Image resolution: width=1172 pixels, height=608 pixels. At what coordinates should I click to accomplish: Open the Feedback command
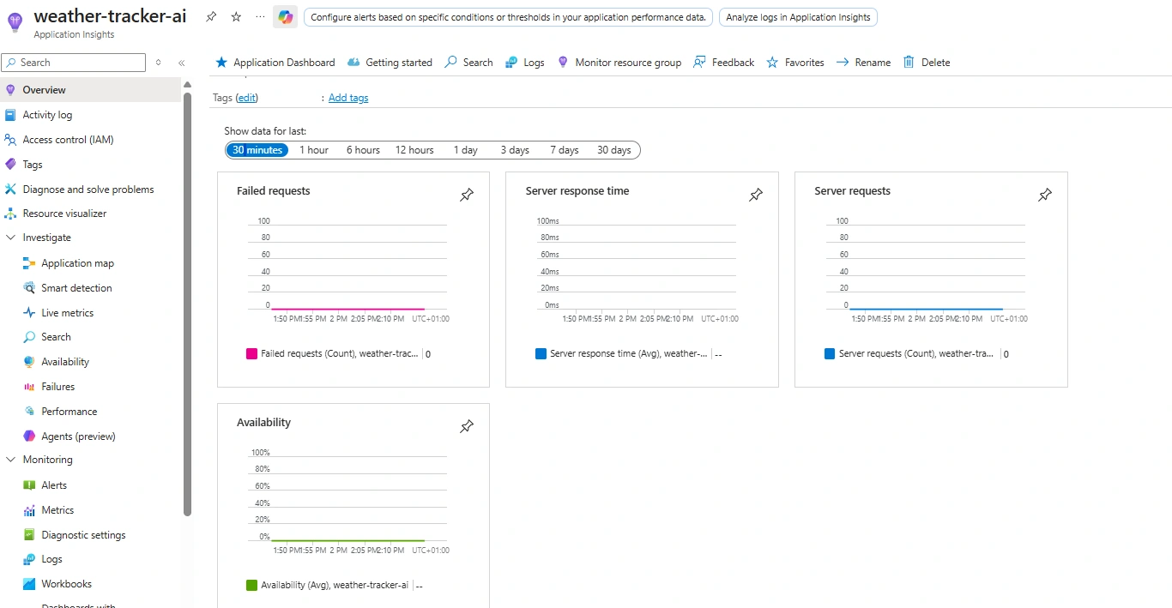pos(723,63)
